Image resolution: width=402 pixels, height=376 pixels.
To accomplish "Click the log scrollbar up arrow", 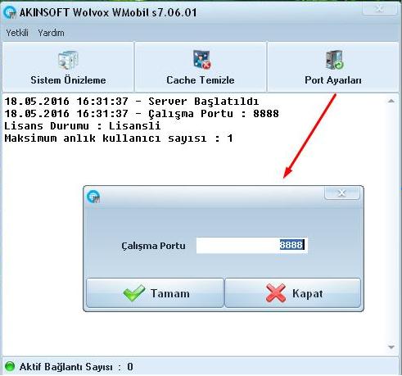I will tap(391, 101).
